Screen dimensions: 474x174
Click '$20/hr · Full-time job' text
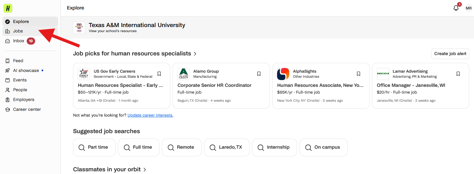[x=397, y=92]
